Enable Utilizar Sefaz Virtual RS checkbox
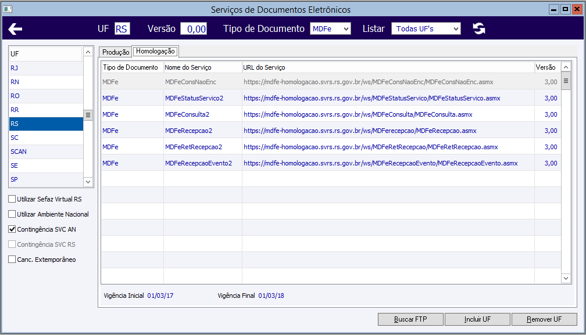 click(x=12, y=199)
